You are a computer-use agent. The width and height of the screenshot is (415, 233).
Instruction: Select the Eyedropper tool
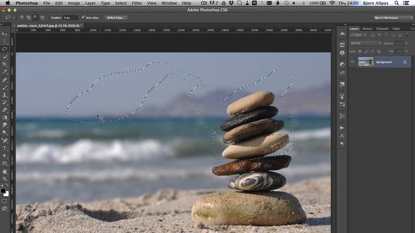(x=5, y=72)
